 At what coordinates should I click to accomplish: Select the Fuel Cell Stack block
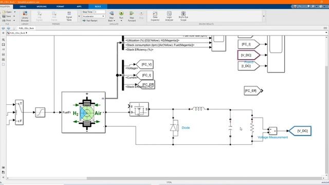[83, 112]
